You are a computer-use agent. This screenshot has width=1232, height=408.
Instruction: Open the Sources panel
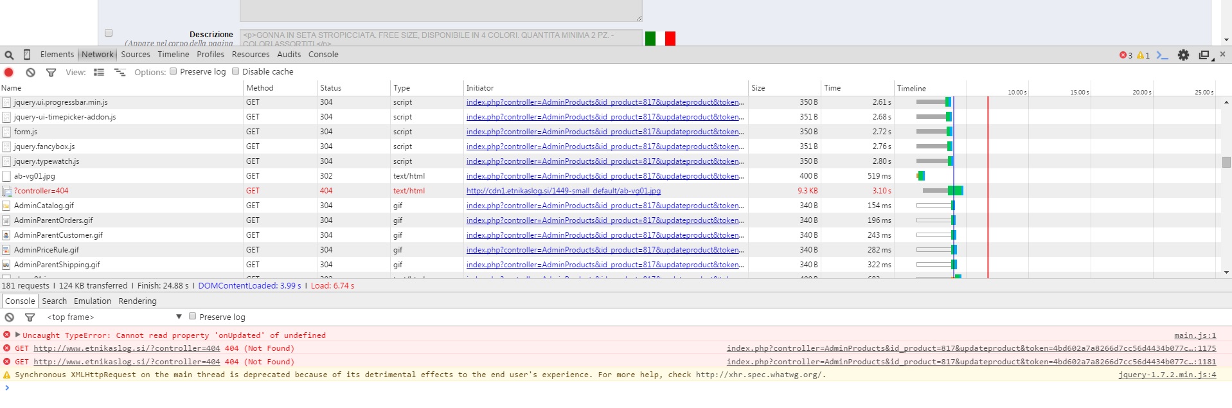click(x=136, y=55)
